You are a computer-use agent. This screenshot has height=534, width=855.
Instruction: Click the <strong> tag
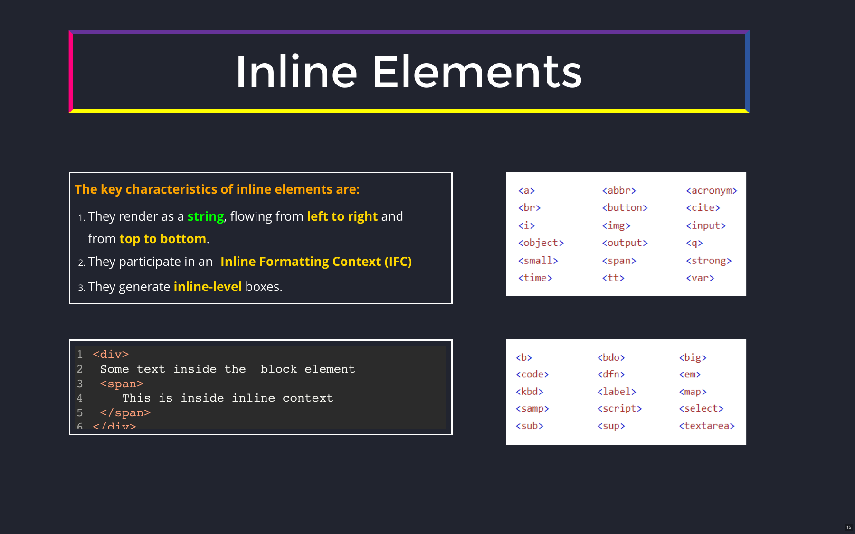click(709, 261)
